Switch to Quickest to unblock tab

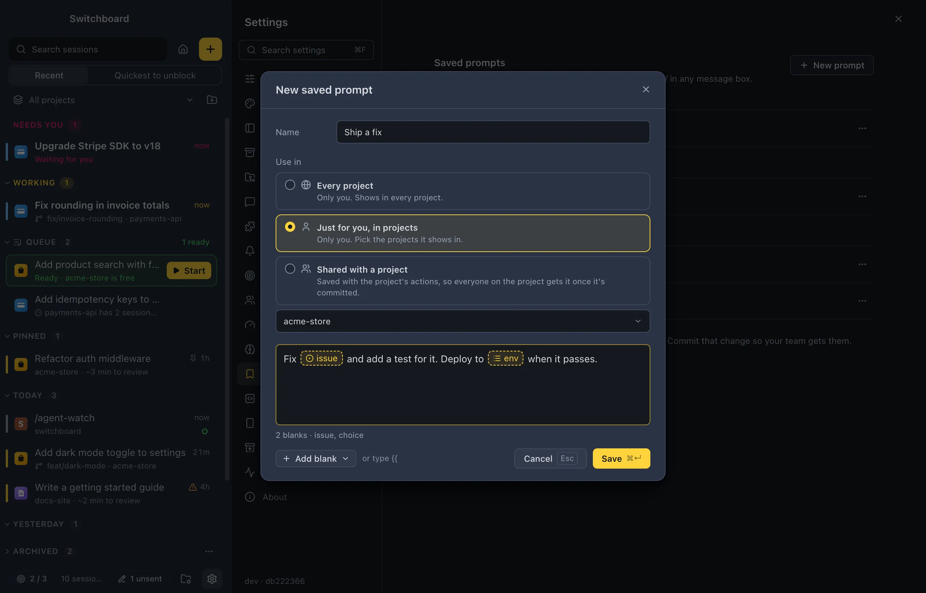click(155, 76)
